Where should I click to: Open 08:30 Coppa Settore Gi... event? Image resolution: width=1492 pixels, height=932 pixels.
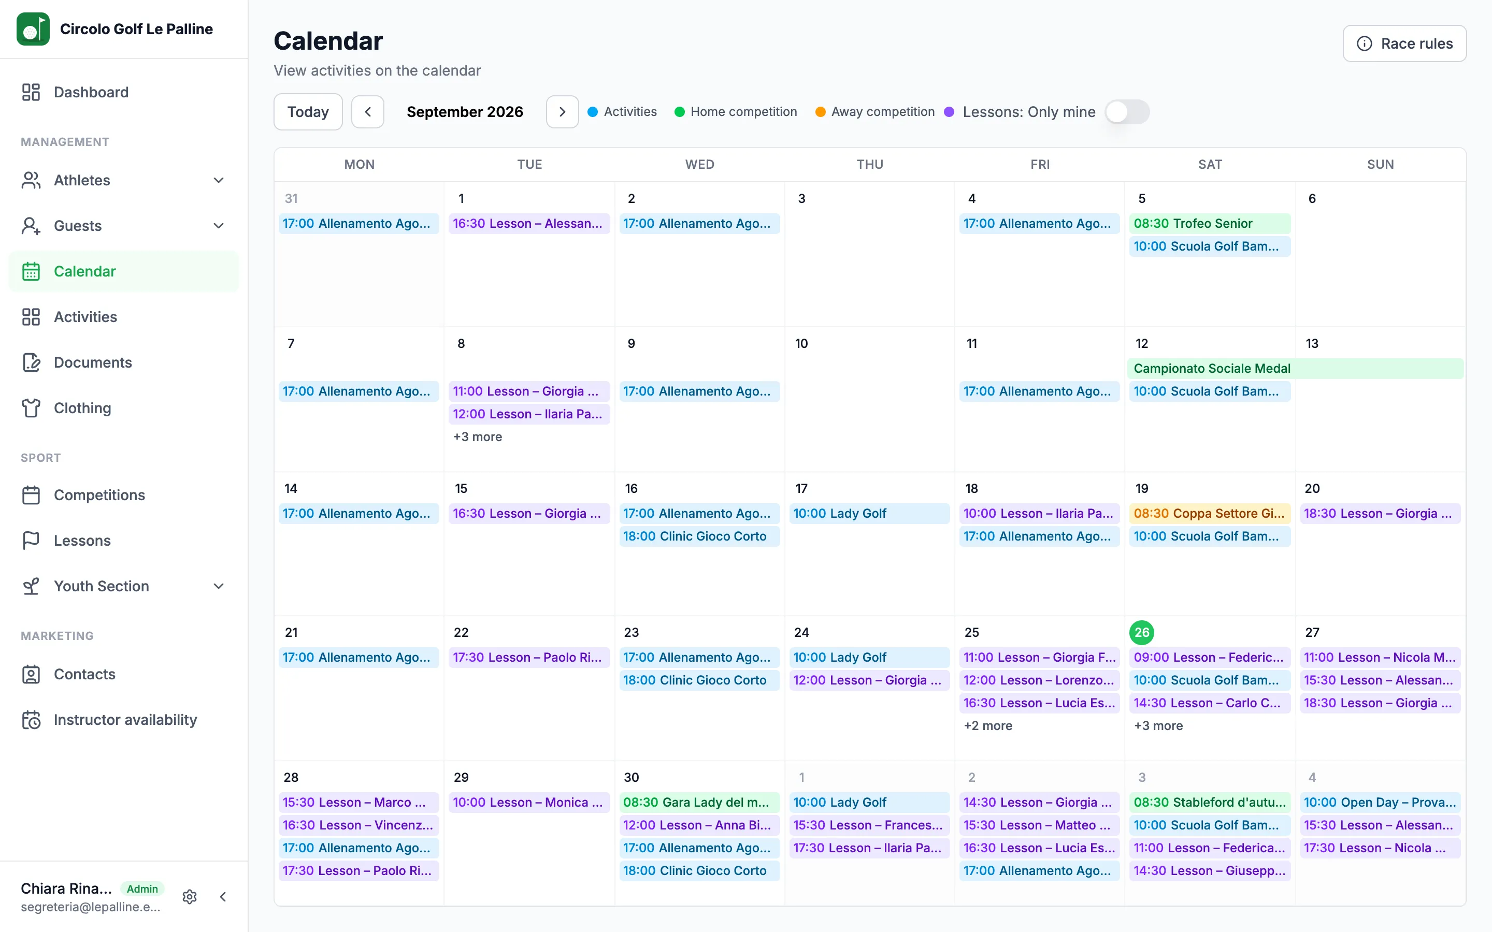(1210, 514)
